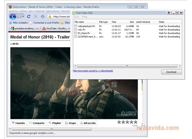Open the Más visitados bookmark folder
Screen dimensions: 192x139
(19, 23)
